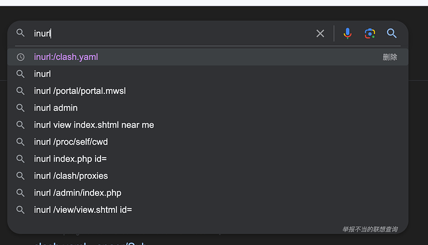Click the blue search magnifier button
The image size is (428, 245).
coord(391,33)
